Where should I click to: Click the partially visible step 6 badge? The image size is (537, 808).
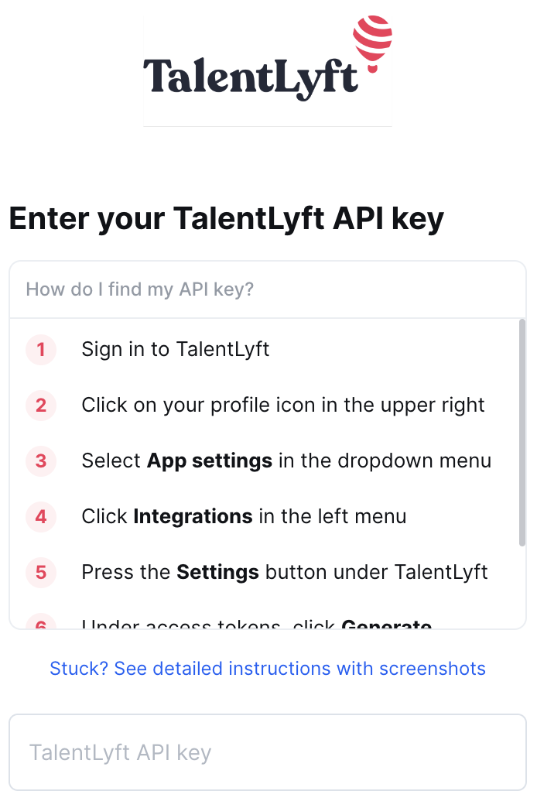pyautogui.click(x=41, y=622)
